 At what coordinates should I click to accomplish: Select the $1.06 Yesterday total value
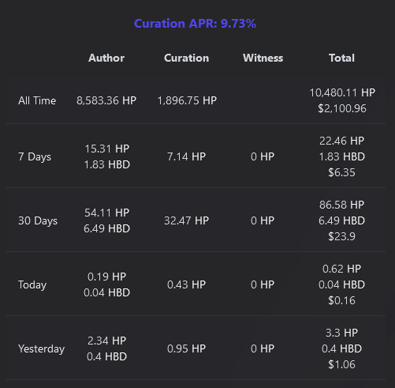tap(341, 364)
